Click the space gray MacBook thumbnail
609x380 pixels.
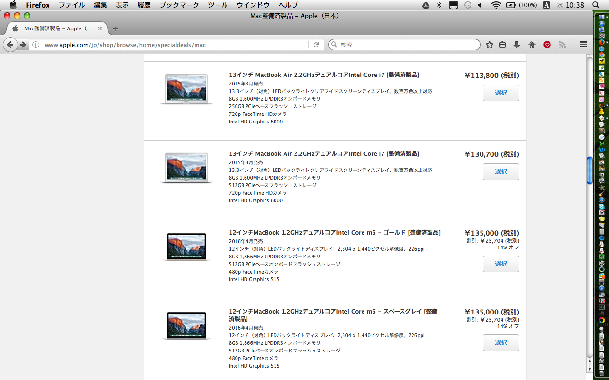click(186, 326)
